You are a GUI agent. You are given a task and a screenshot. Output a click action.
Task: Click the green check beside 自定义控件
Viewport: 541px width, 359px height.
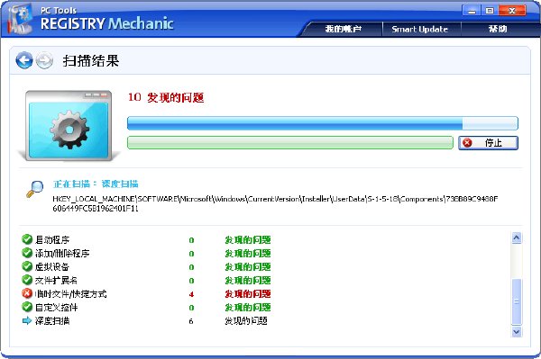pyautogui.click(x=26, y=307)
